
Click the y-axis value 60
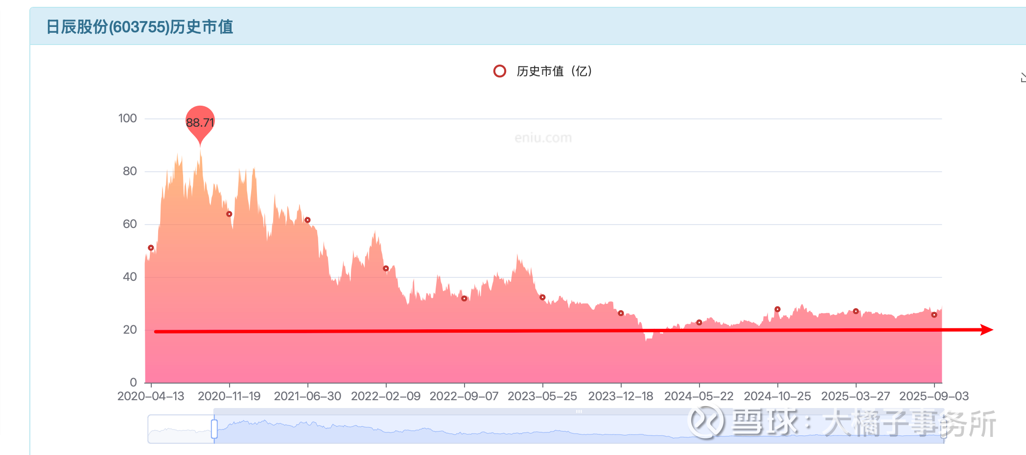tap(130, 224)
